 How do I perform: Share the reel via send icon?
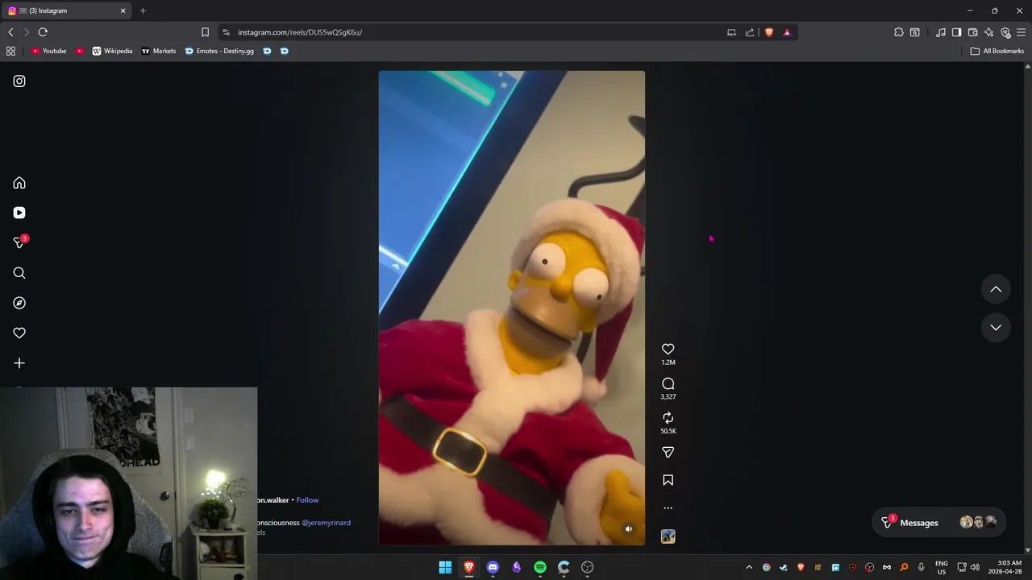[x=668, y=452]
